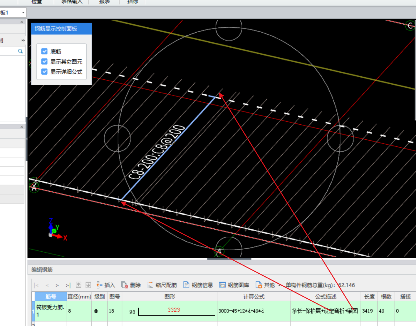Move rebar row down

coord(88,285)
